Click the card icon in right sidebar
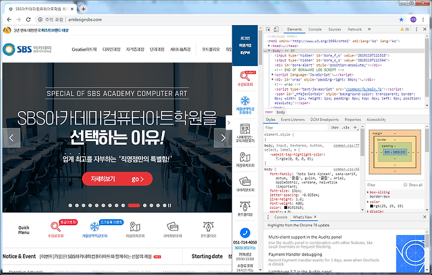 [x=245, y=182]
